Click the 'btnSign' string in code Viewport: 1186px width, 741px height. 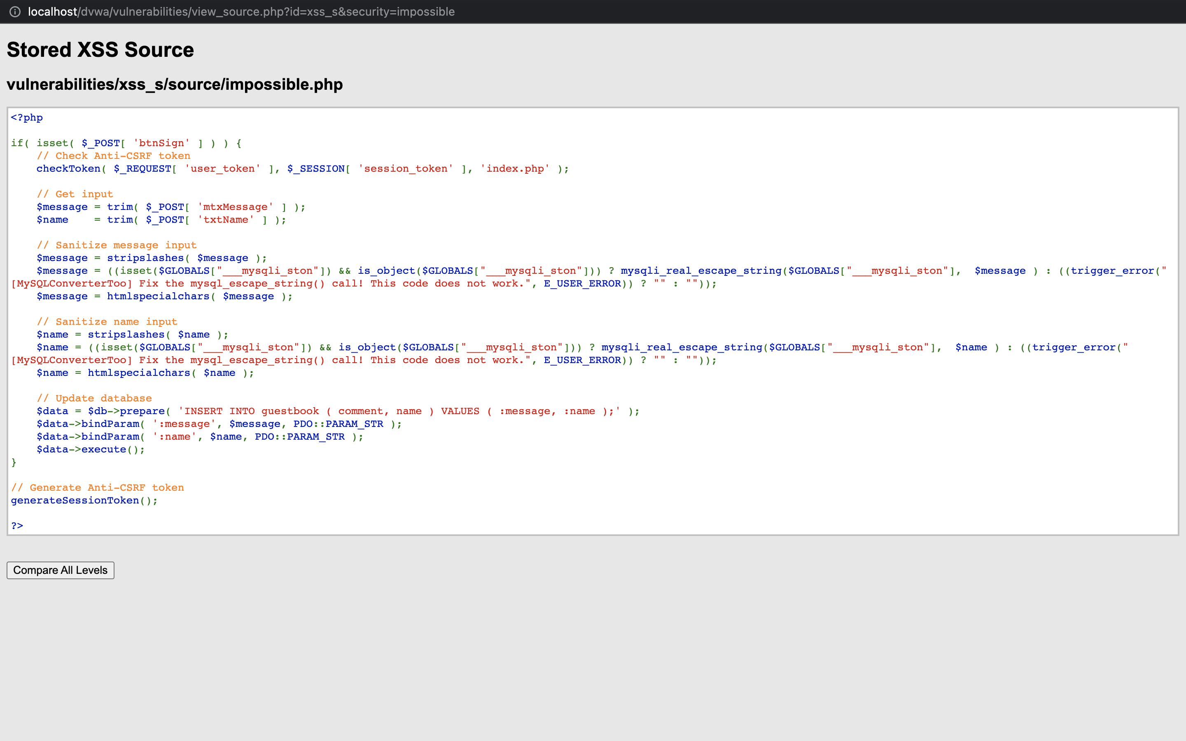click(x=161, y=143)
